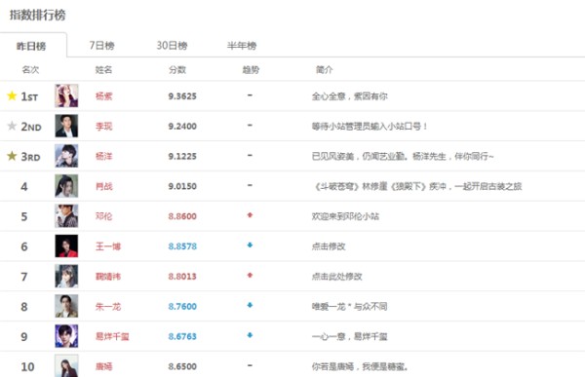Switch to the 半年榜 tab

[x=242, y=46]
